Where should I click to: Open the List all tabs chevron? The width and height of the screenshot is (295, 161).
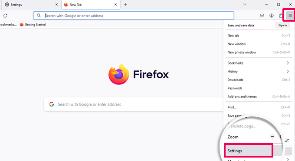point(244,4)
